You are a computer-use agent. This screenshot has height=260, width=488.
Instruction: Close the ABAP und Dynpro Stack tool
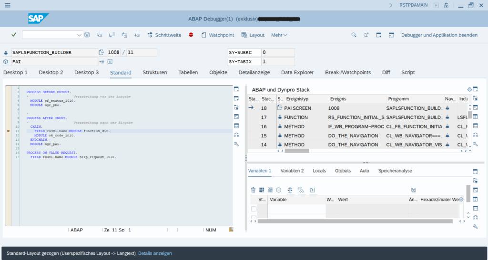pyautogui.click(x=475, y=89)
